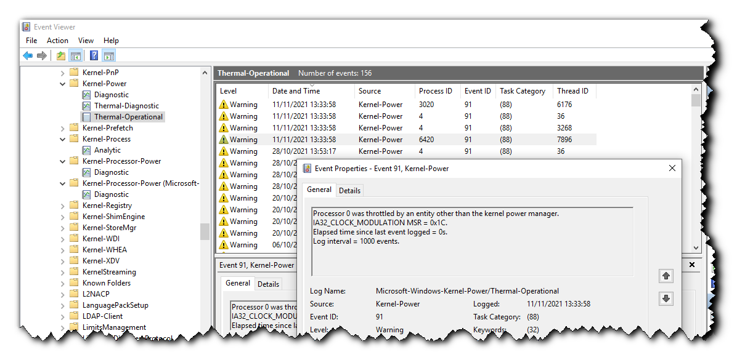Click up arrow button in Event Properties dialog
This screenshot has height=352, width=737.
point(666,276)
